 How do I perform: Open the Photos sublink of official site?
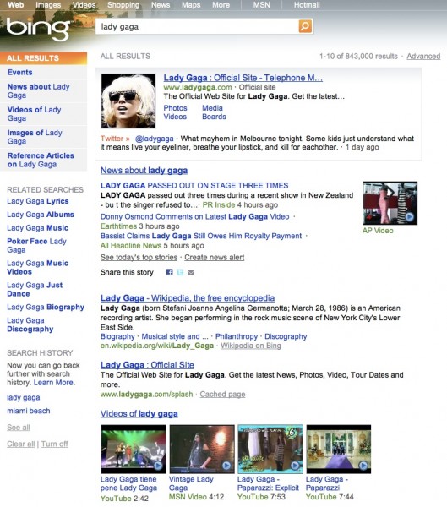click(175, 108)
